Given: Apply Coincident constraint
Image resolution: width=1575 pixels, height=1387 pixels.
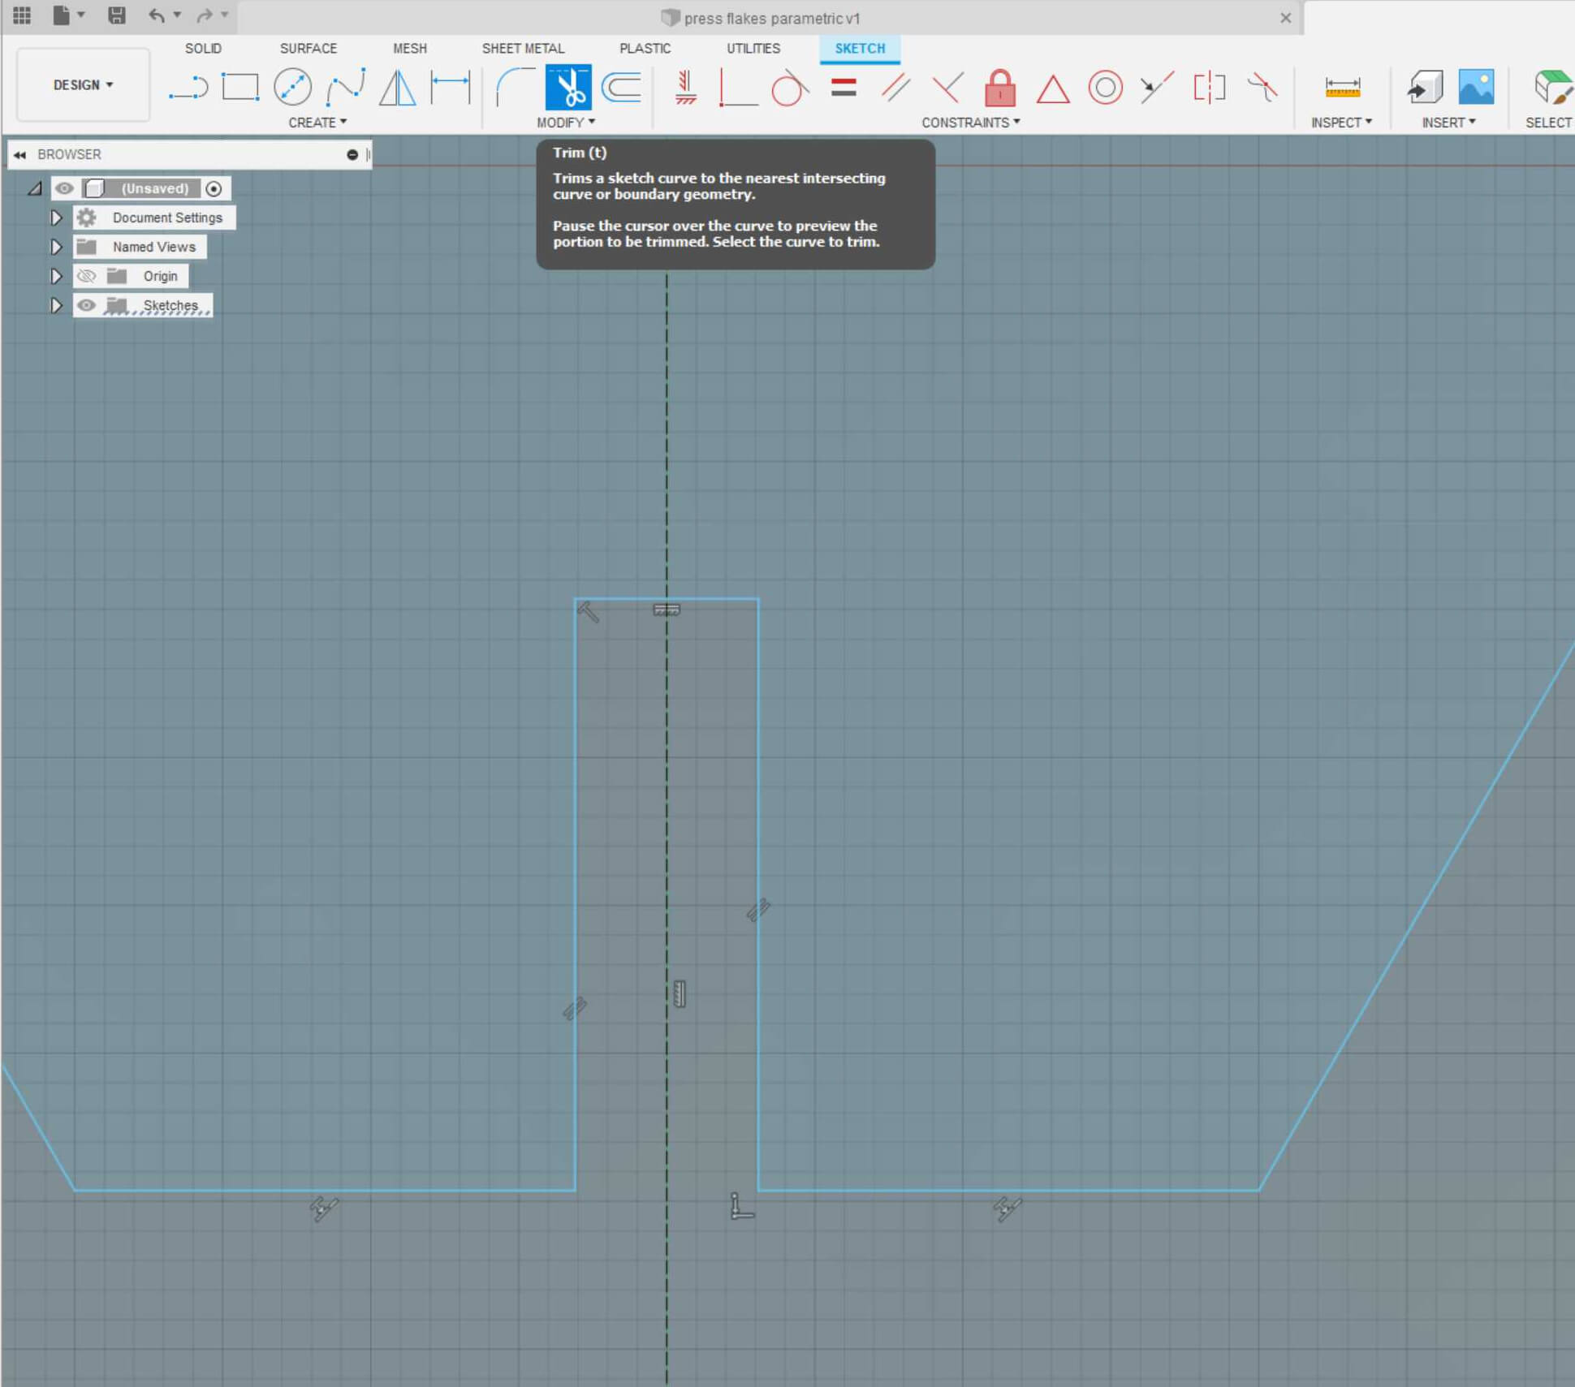Looking at the screenshot, I should (738, 87).
